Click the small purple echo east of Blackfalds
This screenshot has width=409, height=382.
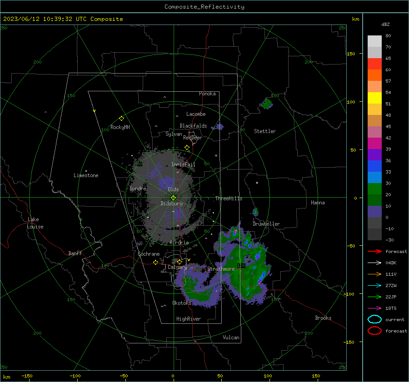218,127
